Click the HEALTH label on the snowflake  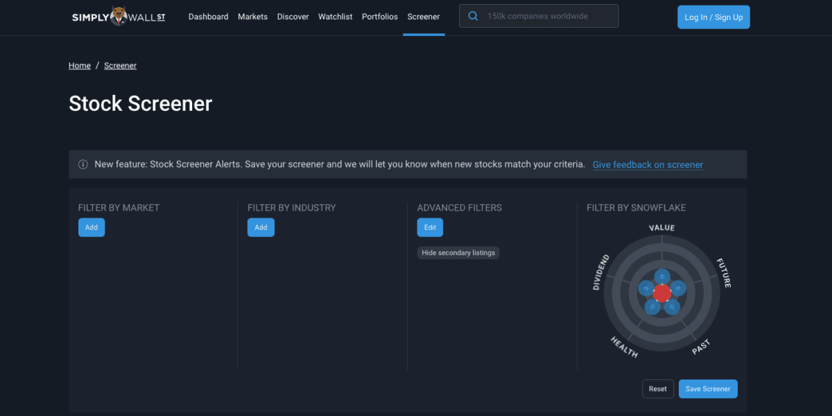click(x=624, y=347)
